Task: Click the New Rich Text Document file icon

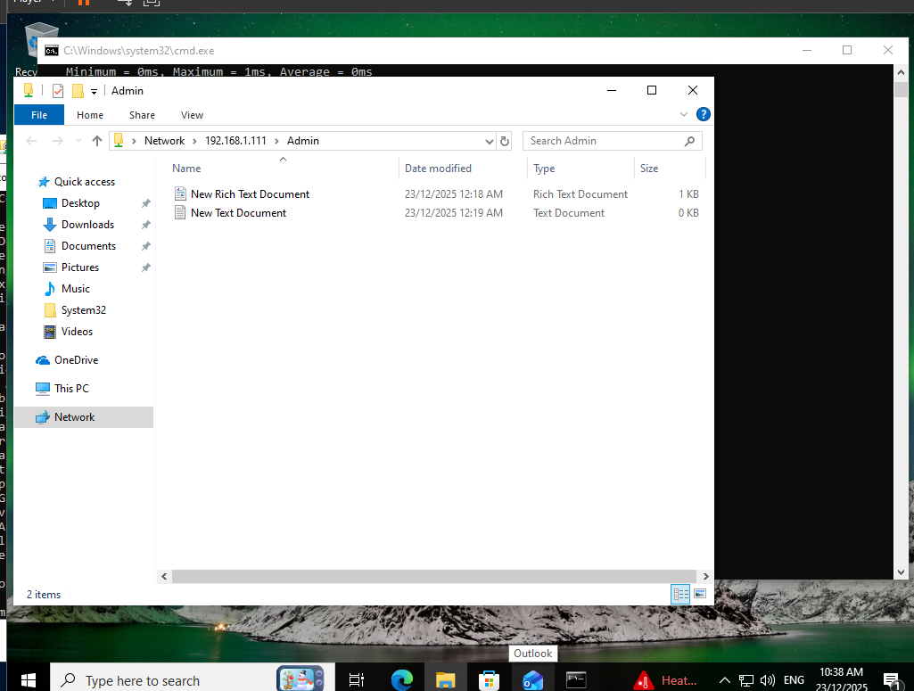Action: [180, 194]
